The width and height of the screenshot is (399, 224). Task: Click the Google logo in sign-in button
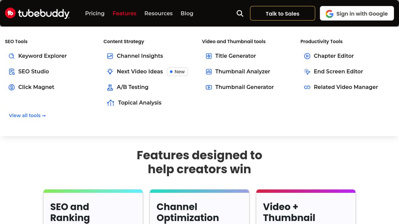tap(330, 14)
